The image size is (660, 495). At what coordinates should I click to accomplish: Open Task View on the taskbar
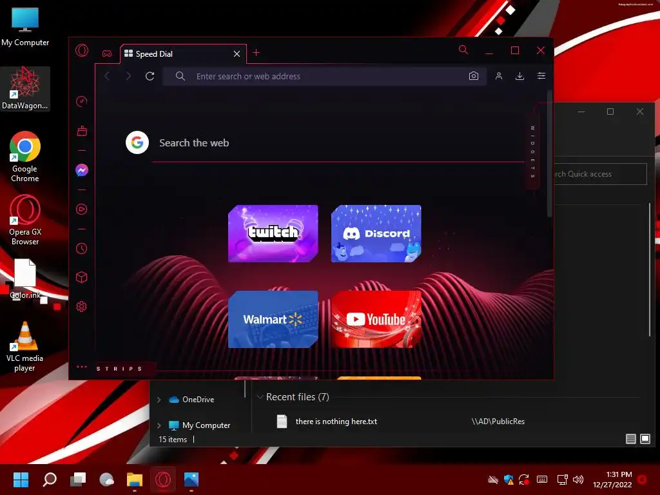click(x=78, y=479)
